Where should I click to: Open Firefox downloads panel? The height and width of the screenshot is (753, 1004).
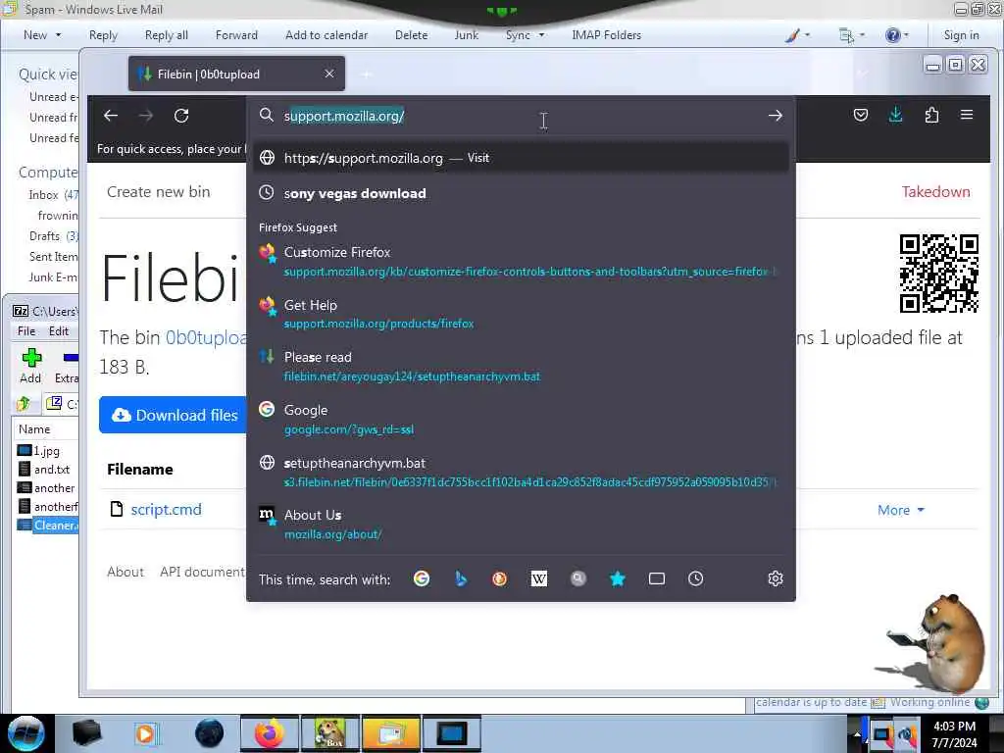[896, 115]
